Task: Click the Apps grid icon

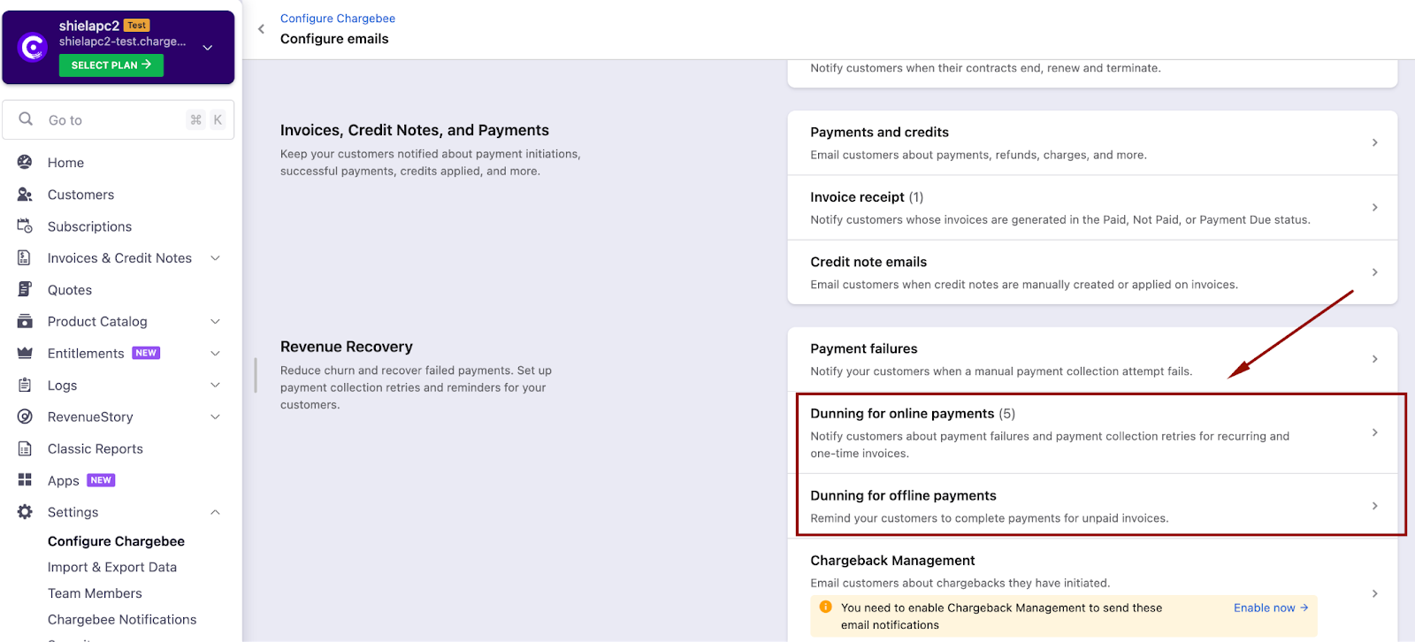Action: point(25,480)
